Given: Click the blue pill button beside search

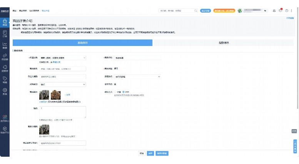Looking at the screenshot, I should pos(205,11).
